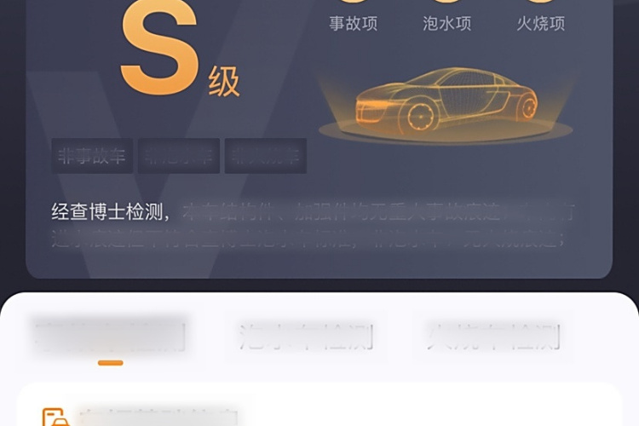The image size is (639, 426).
Task: Tap the front wheel of the car graphic
Action: coord(420,115)
